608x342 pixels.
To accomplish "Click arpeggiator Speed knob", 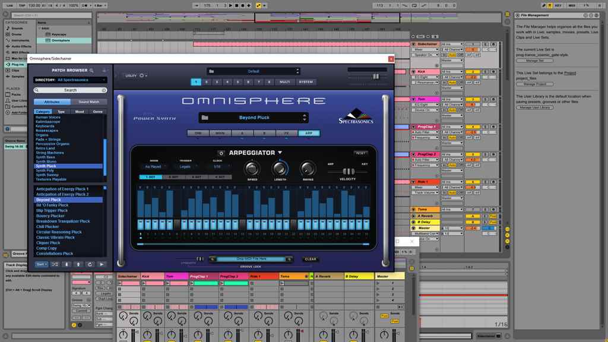I will (252, 169).
